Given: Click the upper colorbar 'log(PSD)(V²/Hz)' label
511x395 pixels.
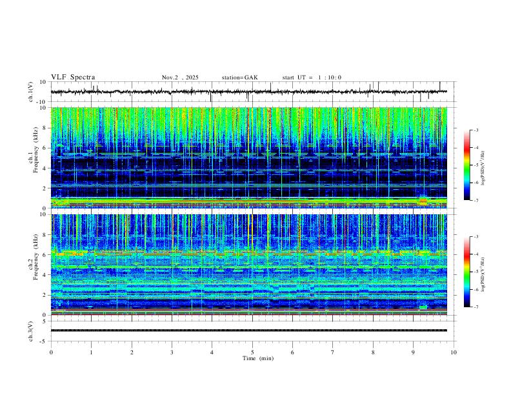Looking at the screenshot, I should [x=483, y=168].
